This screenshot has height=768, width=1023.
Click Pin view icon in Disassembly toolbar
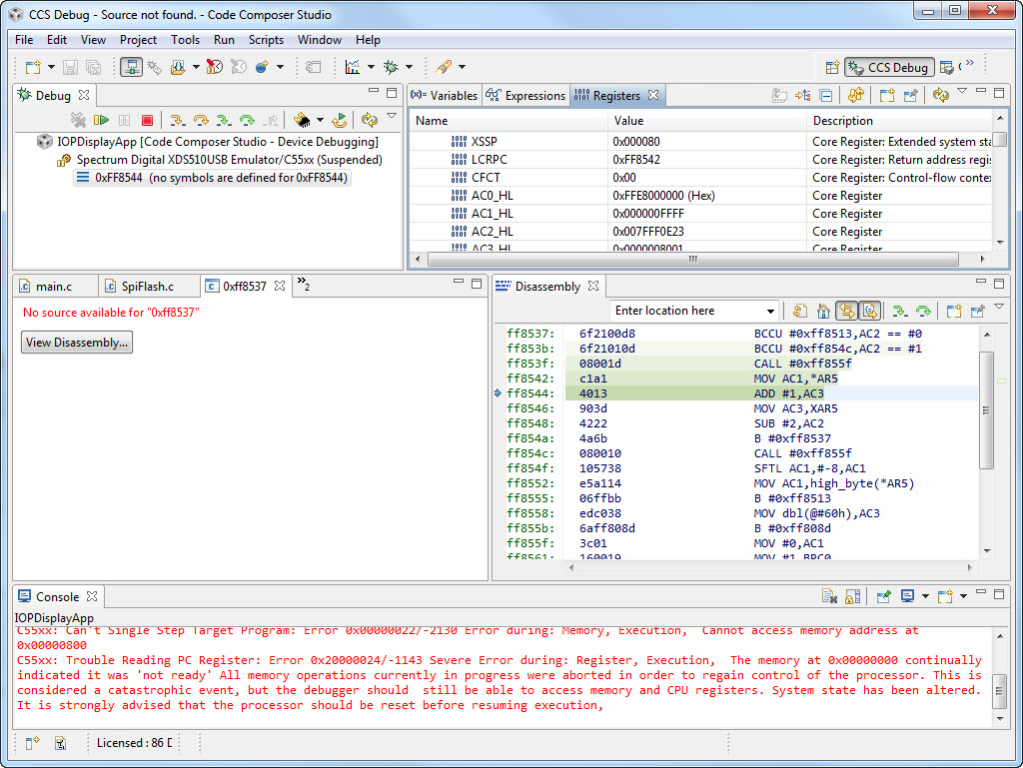977,311
